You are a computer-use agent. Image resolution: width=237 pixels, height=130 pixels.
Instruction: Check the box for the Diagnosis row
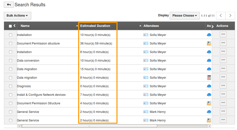tap(11, 86)
